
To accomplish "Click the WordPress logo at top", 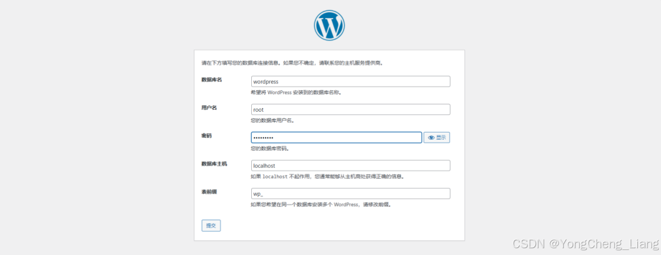I will (329, 26).
